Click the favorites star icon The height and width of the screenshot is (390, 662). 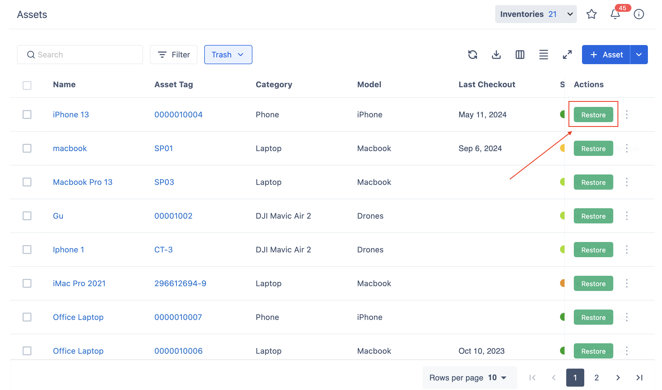tap(591, 14)
